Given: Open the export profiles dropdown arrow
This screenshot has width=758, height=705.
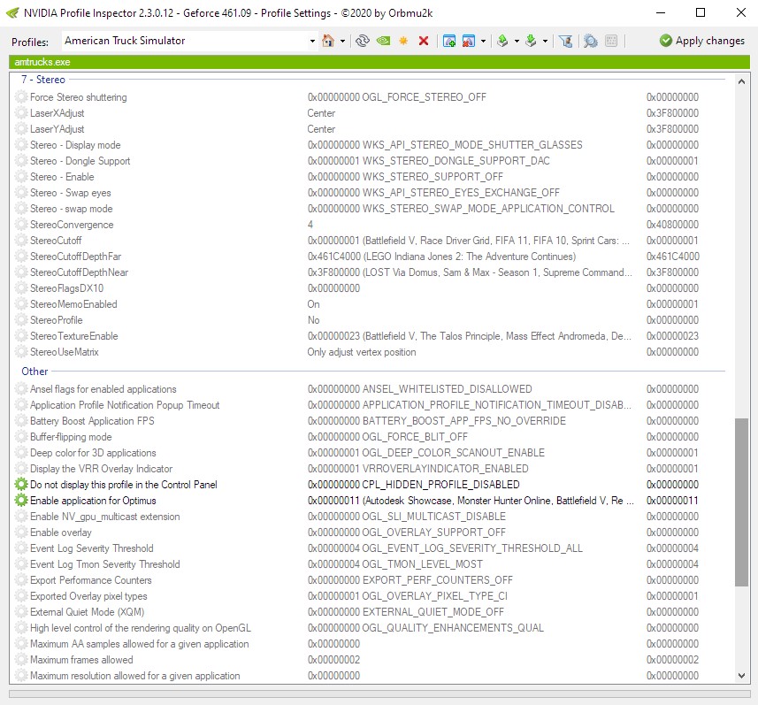Looking at the screenshot, I should tap(517, 41).
